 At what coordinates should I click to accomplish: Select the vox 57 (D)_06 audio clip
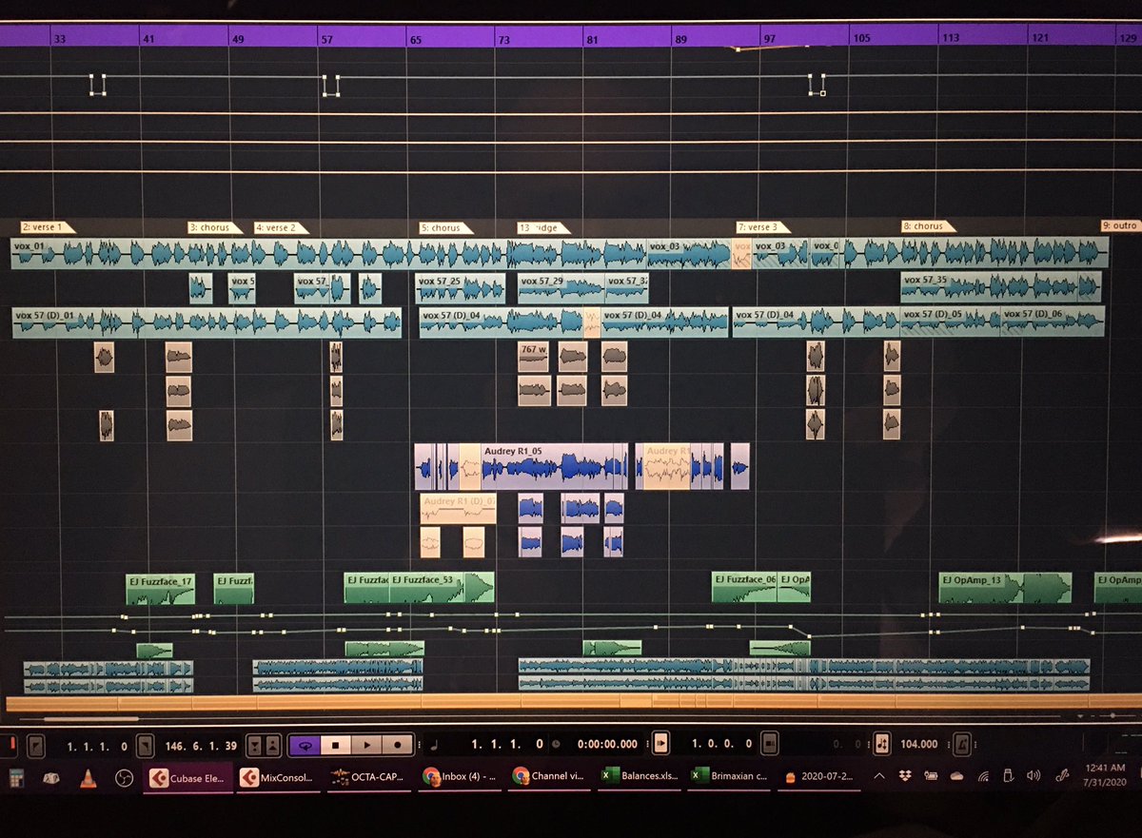point(1053,321)
